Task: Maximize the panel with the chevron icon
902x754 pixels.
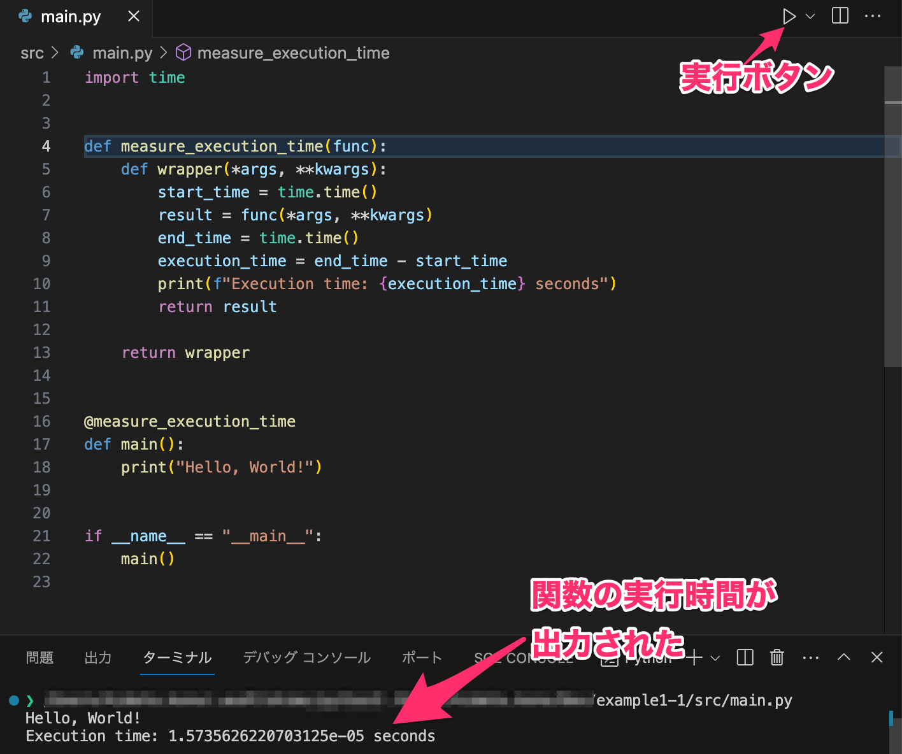Action: pos(843,658)
